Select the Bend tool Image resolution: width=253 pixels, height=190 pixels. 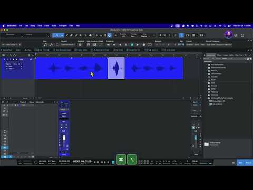click(85, 35)
